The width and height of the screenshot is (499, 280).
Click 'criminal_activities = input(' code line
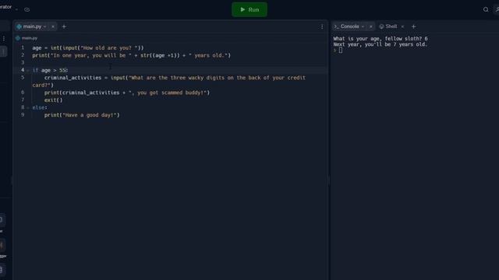pos(175,78)
